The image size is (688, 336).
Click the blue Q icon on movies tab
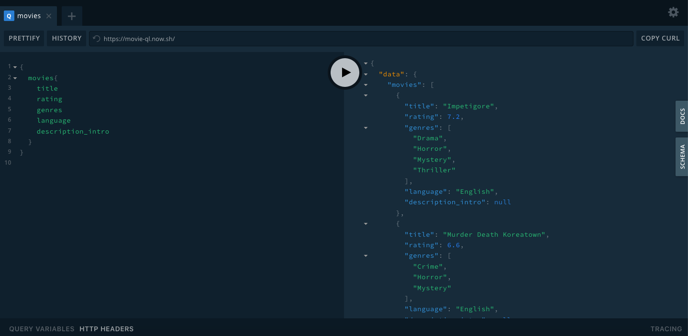pyautogui.click(x=9, y=16)
